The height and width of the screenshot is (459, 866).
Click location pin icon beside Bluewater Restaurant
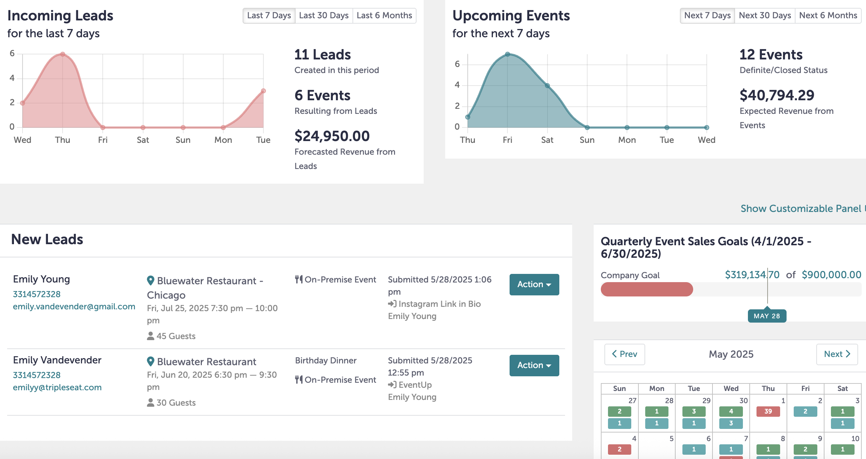click(x=151, y=361)
